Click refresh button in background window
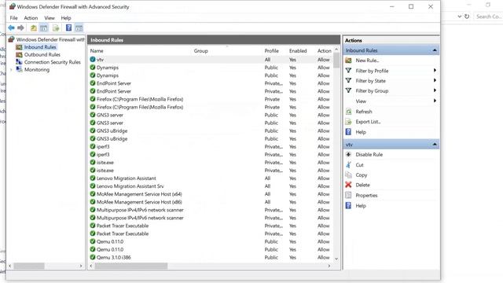 click(x=467, y=17)
